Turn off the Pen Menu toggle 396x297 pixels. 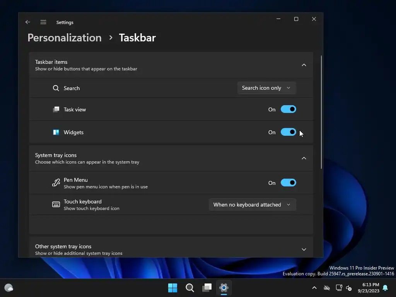[288, 183]
